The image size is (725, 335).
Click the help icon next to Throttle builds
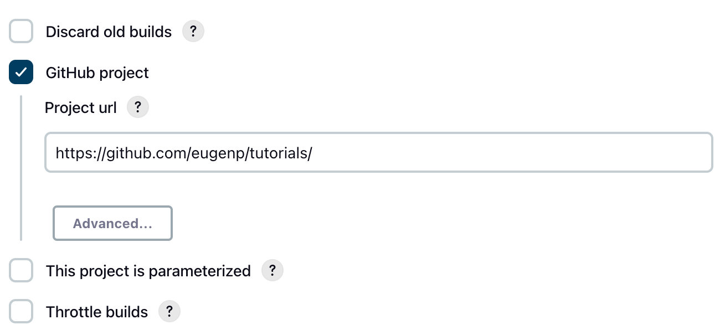click(x=169, y=311)
